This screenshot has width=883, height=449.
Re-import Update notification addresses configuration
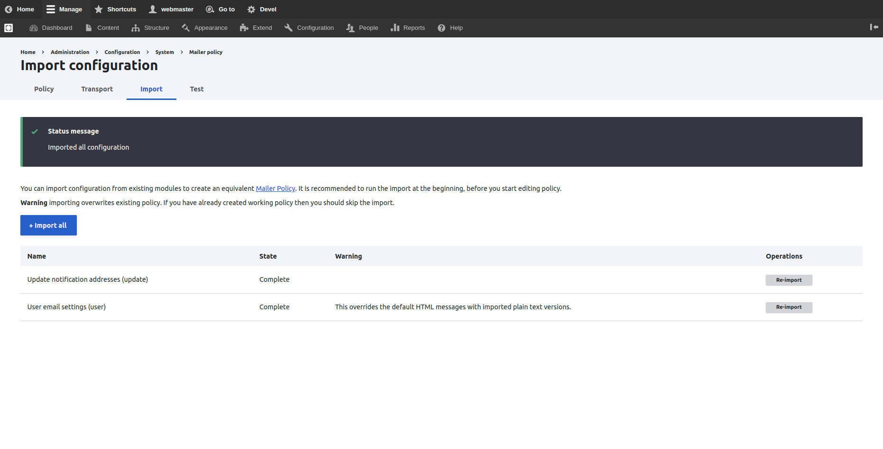coord(789,280)
